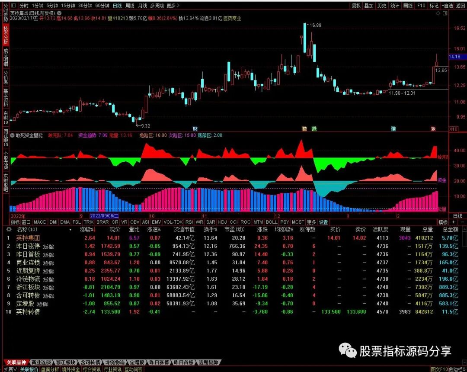Open the 模板 menu
The height and width of the screenshot is (372, 467).
pos(443,222)
